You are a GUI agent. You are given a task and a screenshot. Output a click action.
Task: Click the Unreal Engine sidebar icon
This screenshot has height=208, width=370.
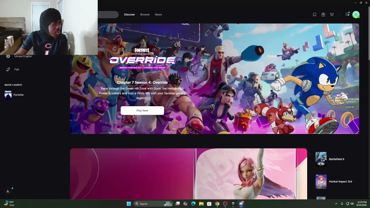8,56
